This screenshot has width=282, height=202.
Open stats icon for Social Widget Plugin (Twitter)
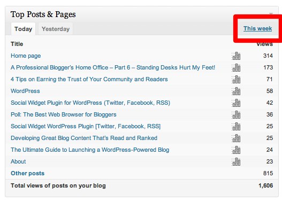[236, 103]
